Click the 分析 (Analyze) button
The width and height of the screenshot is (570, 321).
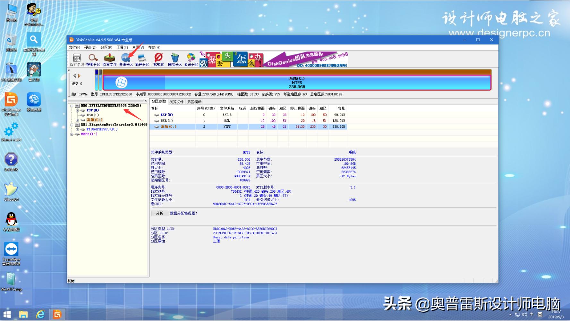click(x=160, y=213)
